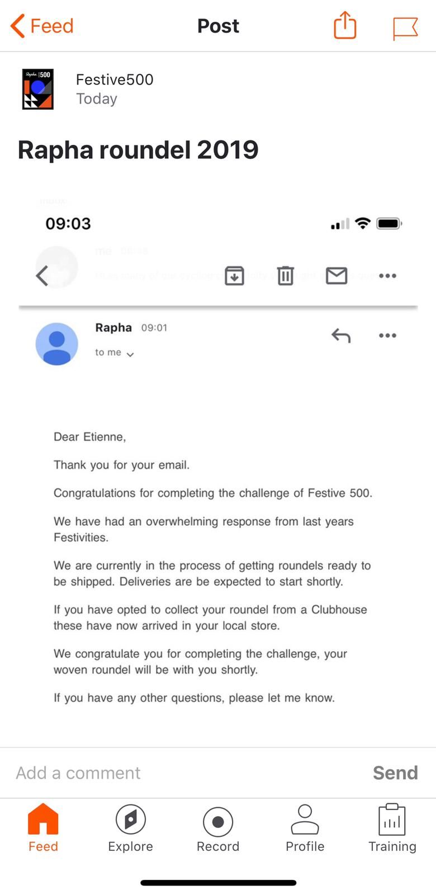The width and height of the screenshot is (436, 895).
Task: Tap the share post icon
Action: (x=345, y=26)
